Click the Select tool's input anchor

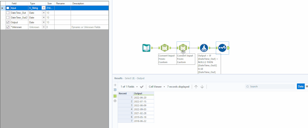coord(217,48)
